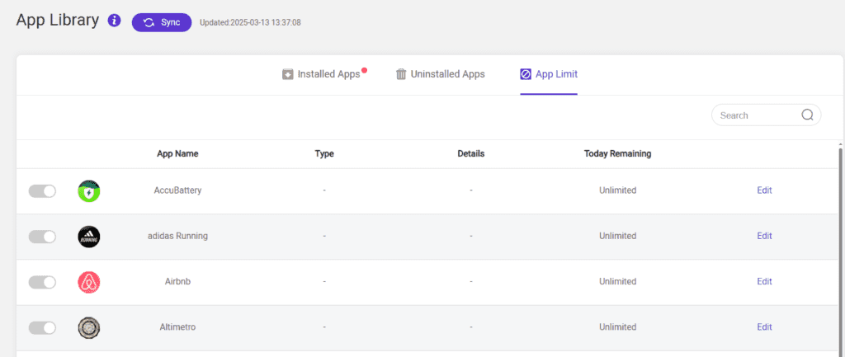845x357 pixels.
Task: Click the info icon beside App Library
Action: (115, 21)
